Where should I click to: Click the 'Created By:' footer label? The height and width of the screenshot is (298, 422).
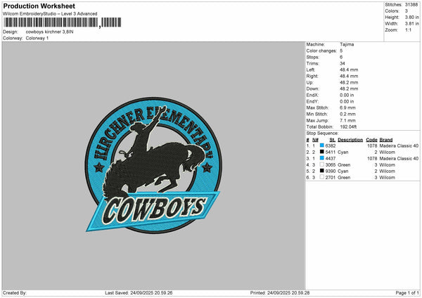point(15,293)
